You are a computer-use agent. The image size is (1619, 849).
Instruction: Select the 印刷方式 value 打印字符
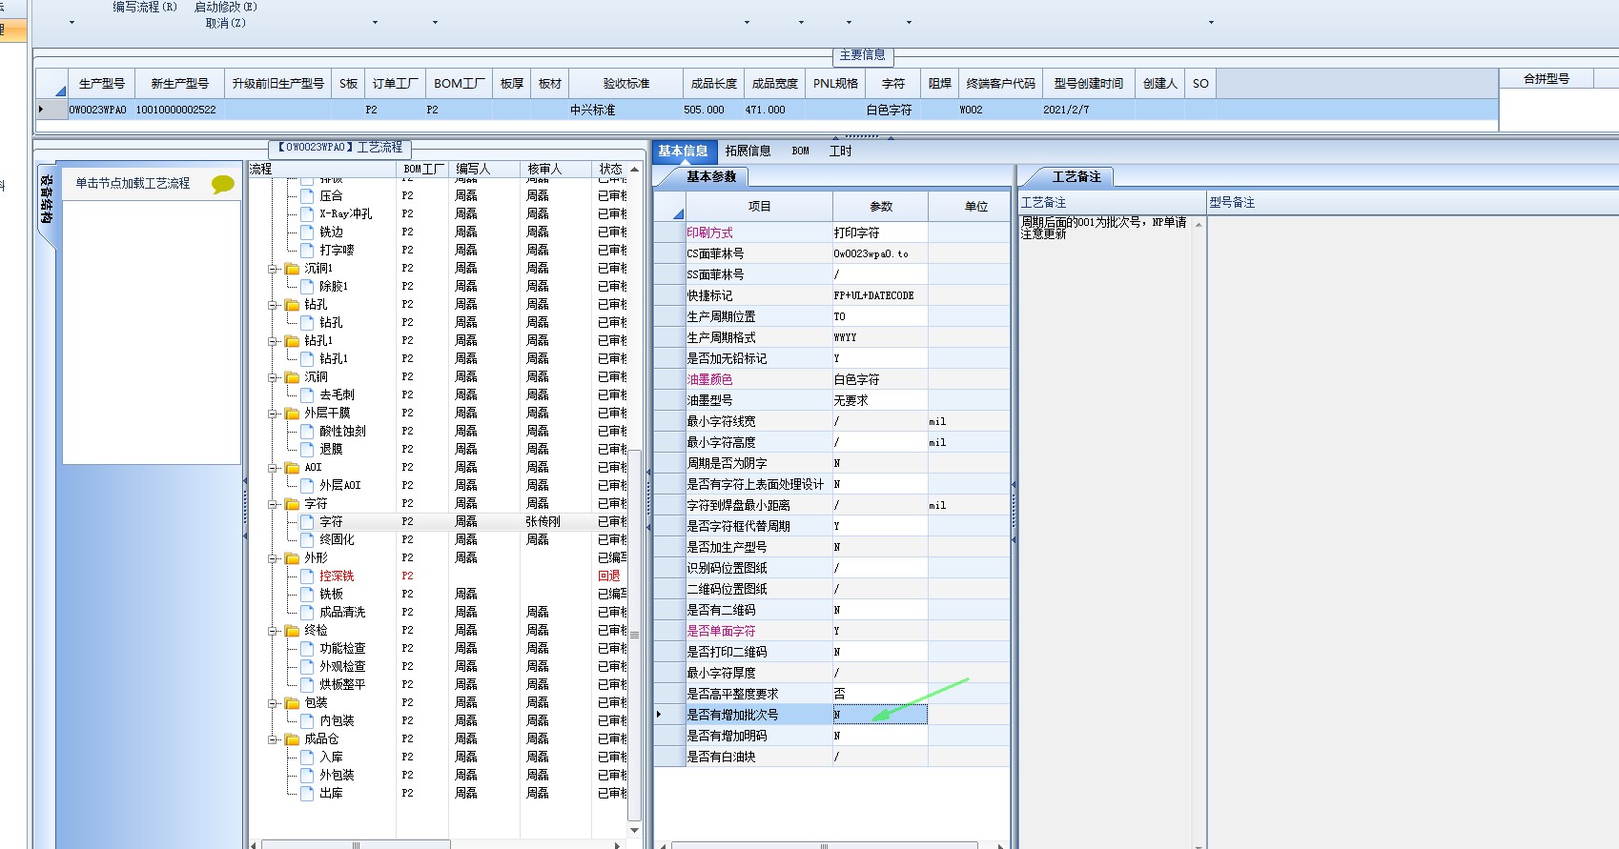880,232
